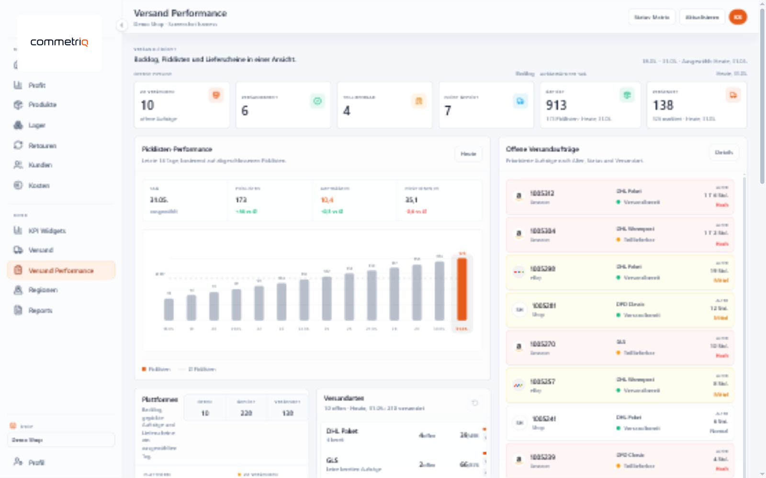Image resolution: width=766 pixels, height=478 pixels.
Task: Open the Demo Shop selector in sidebar
Action: pyautogui.click(x=61, y=440)
